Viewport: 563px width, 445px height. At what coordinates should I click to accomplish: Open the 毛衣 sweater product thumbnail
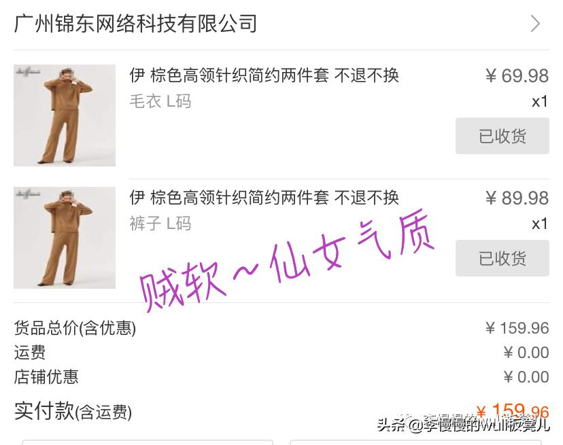(65, 115)
